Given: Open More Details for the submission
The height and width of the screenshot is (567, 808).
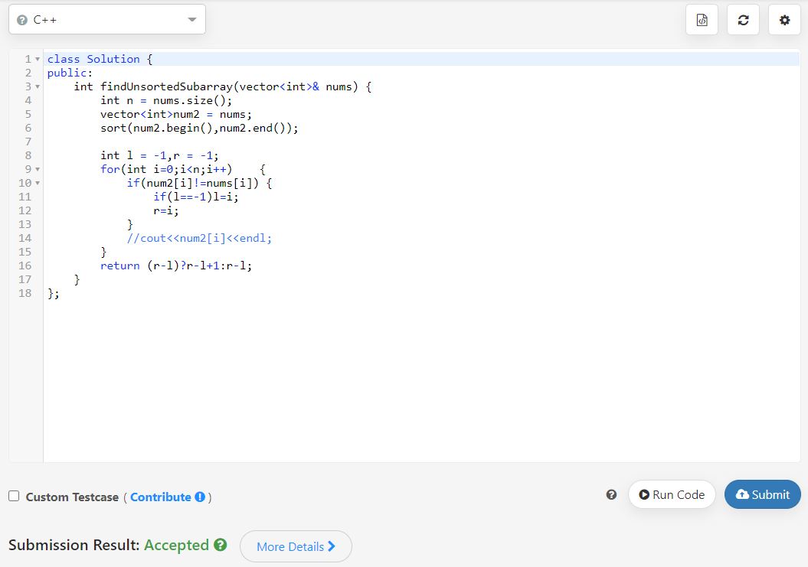Looking at the screenshot, I should pos(296,546).
